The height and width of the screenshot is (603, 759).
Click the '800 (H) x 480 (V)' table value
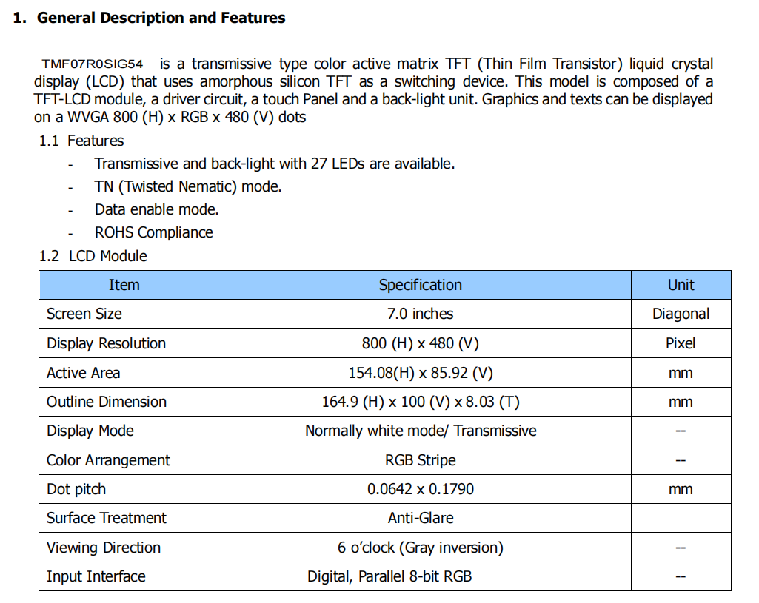(x=420, y=343)
